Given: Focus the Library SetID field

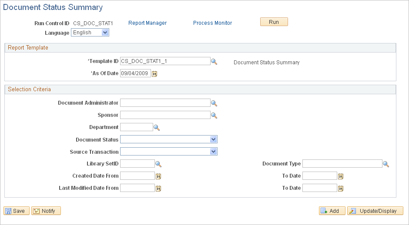Looking at the screenshot, I should (137, 164).
